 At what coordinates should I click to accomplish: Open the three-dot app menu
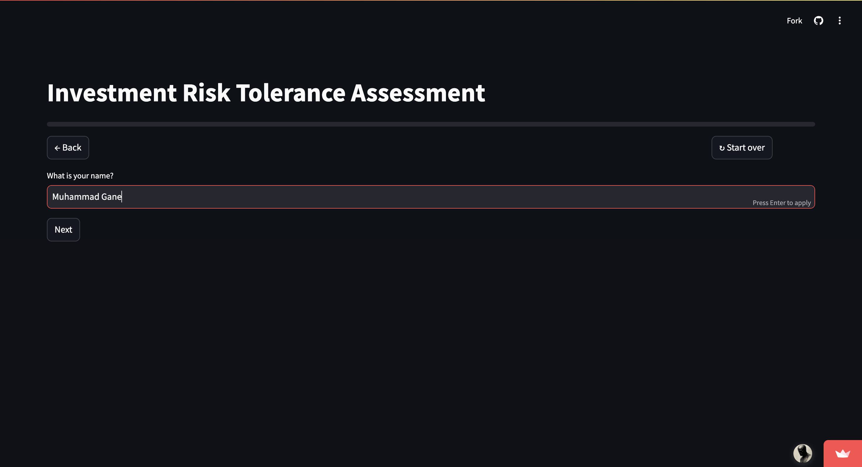pyautogui.click(x=839, y=21)
